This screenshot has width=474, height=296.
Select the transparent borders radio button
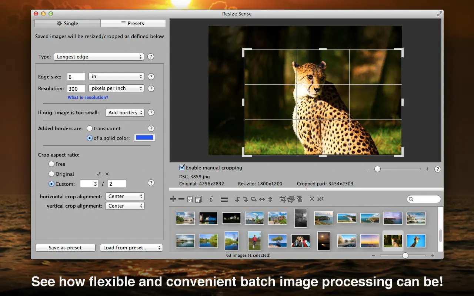90,128
